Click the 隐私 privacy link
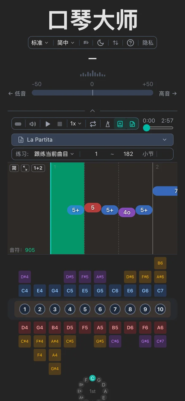 pos(148,42)
